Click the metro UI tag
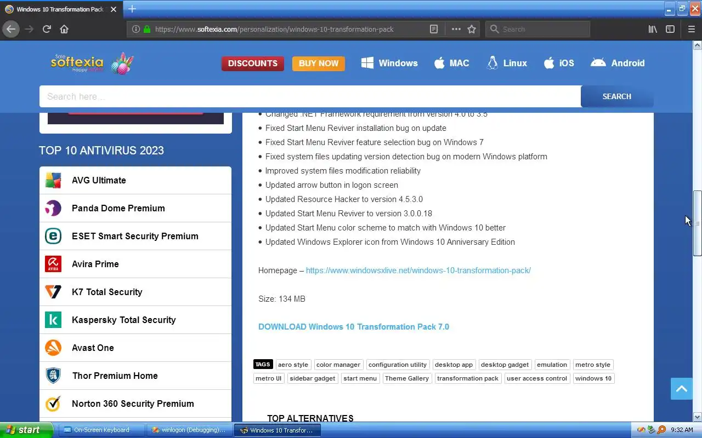 [269, 378]
